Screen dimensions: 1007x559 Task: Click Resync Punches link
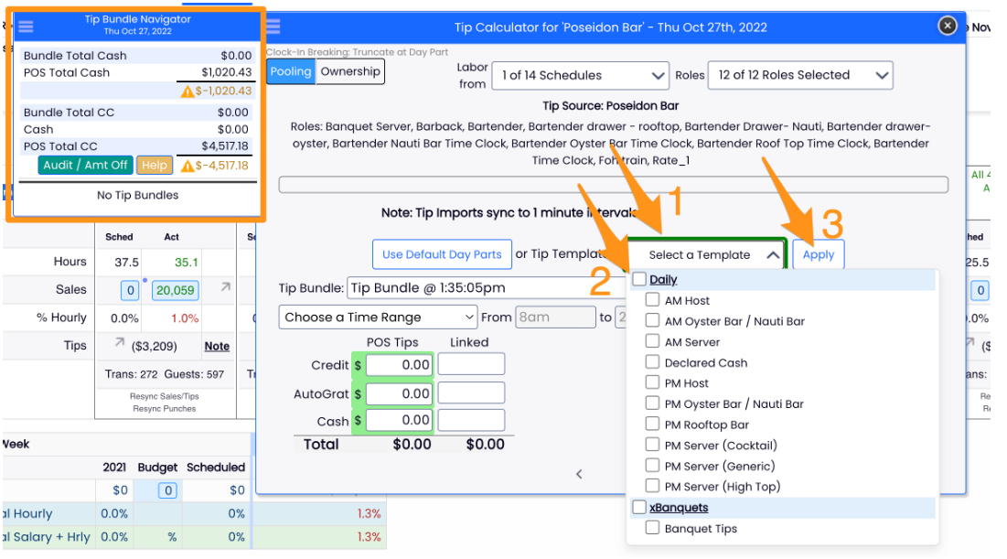click(x=165, y=409)
